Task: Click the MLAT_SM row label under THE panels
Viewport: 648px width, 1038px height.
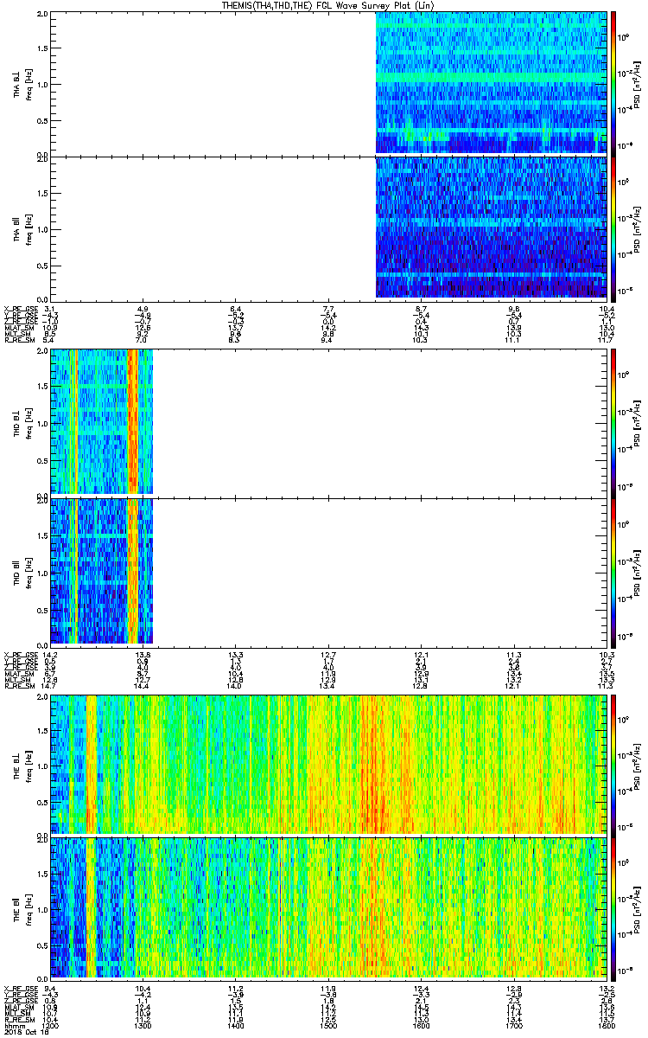Action: click(17, 1007)
